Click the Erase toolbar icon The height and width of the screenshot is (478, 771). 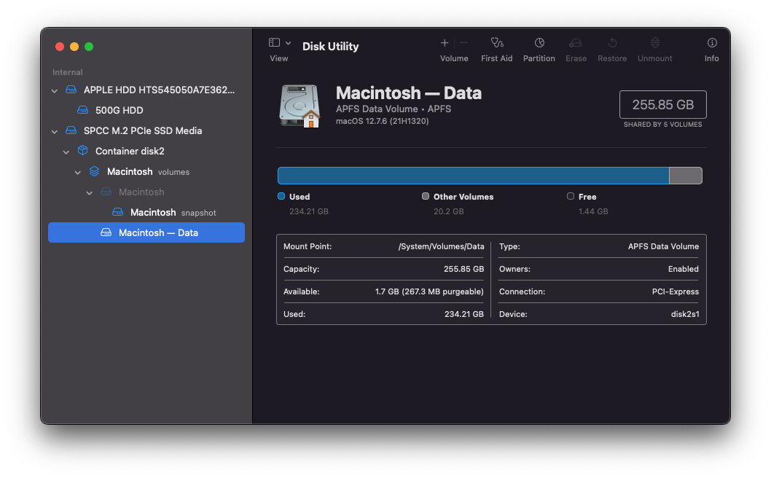tap(576, 43)
